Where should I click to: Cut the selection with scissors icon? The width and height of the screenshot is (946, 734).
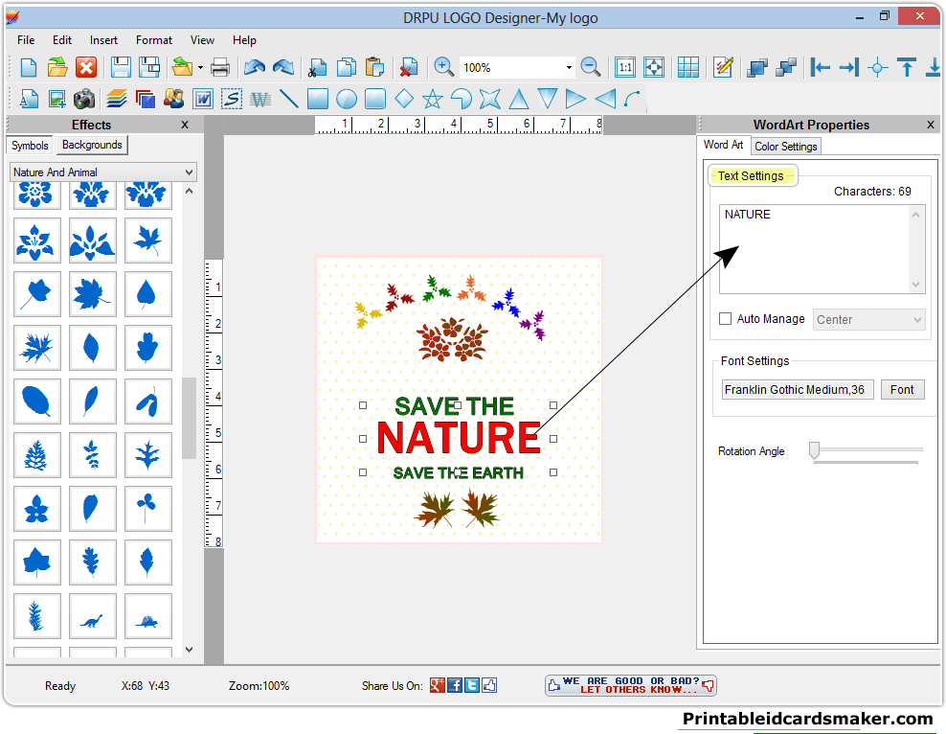317,67
